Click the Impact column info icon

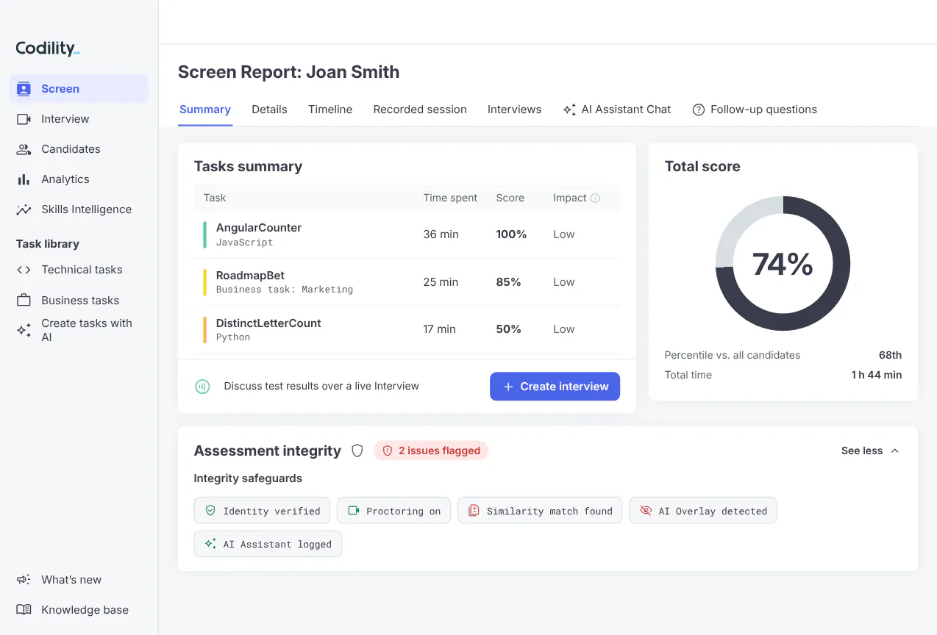(x=596, y=198)
